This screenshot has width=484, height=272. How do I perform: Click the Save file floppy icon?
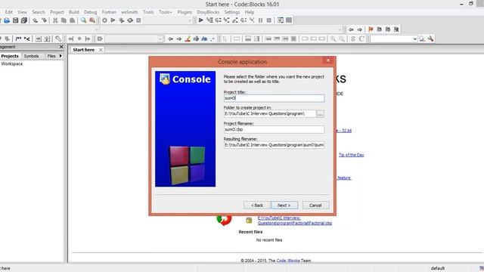click(x=15, y=20)
